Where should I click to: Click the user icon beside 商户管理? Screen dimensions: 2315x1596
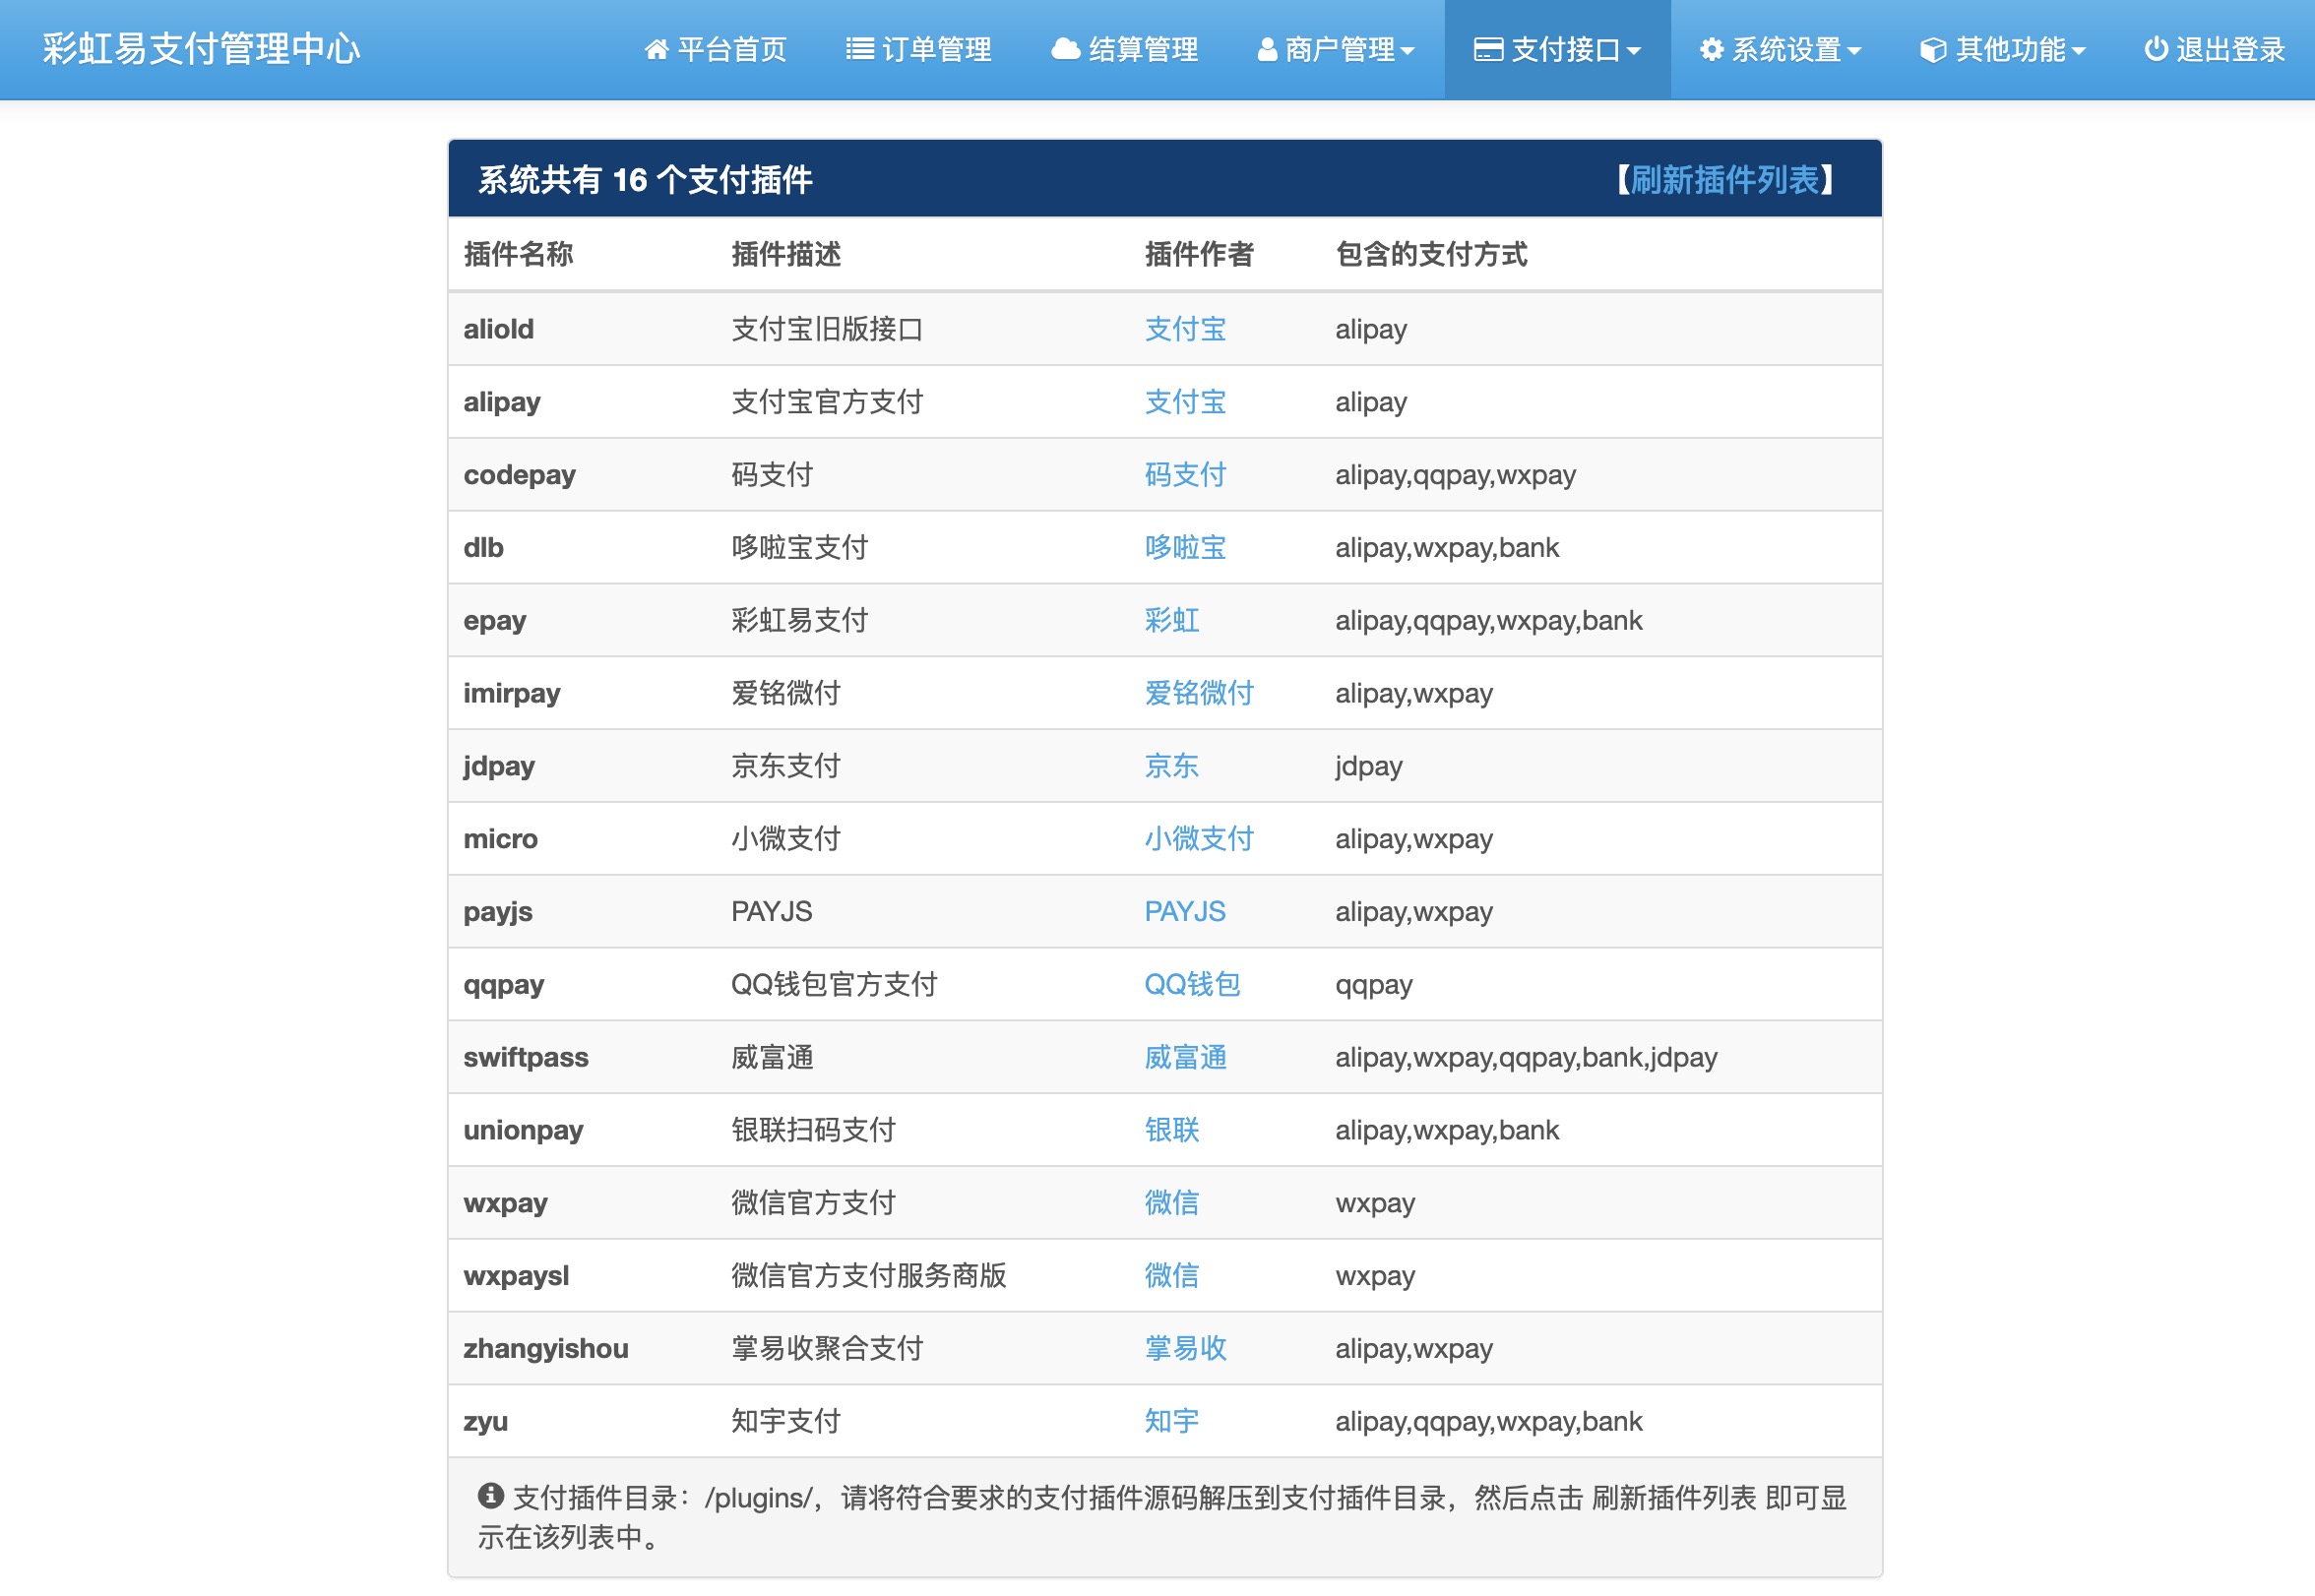coord(1266,49)
